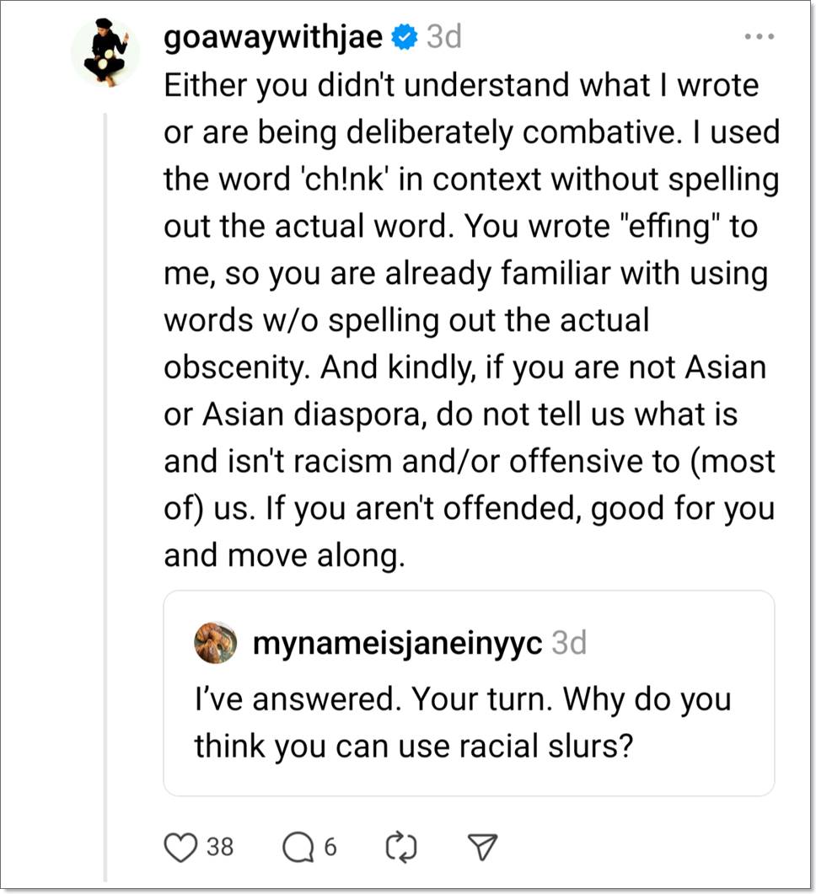Share the post via paper plane icon
This screenshot has width=816, height=894.
(x=483, y=846)
